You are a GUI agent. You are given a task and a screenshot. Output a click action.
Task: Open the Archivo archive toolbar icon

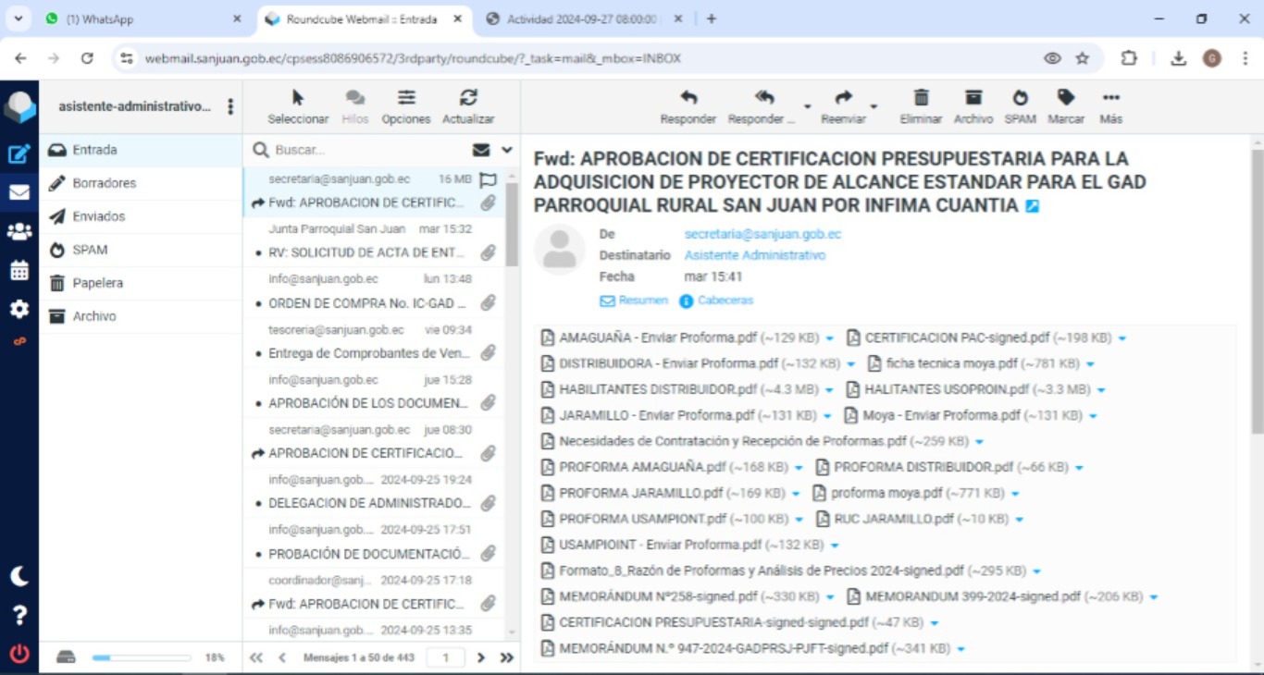pyautogui.click(x=973, y=98)
